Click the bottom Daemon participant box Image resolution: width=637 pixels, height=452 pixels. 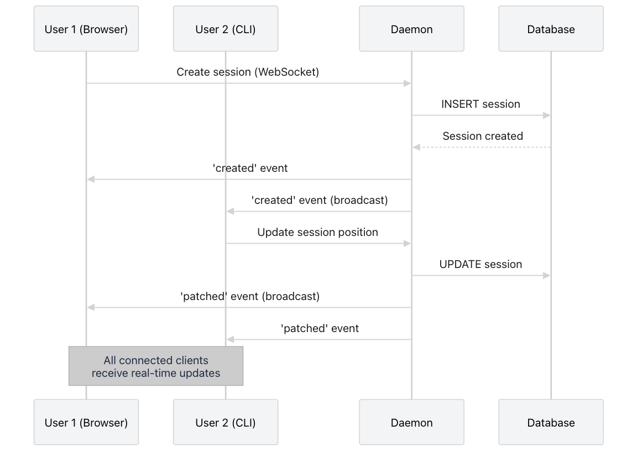(411, 423)
